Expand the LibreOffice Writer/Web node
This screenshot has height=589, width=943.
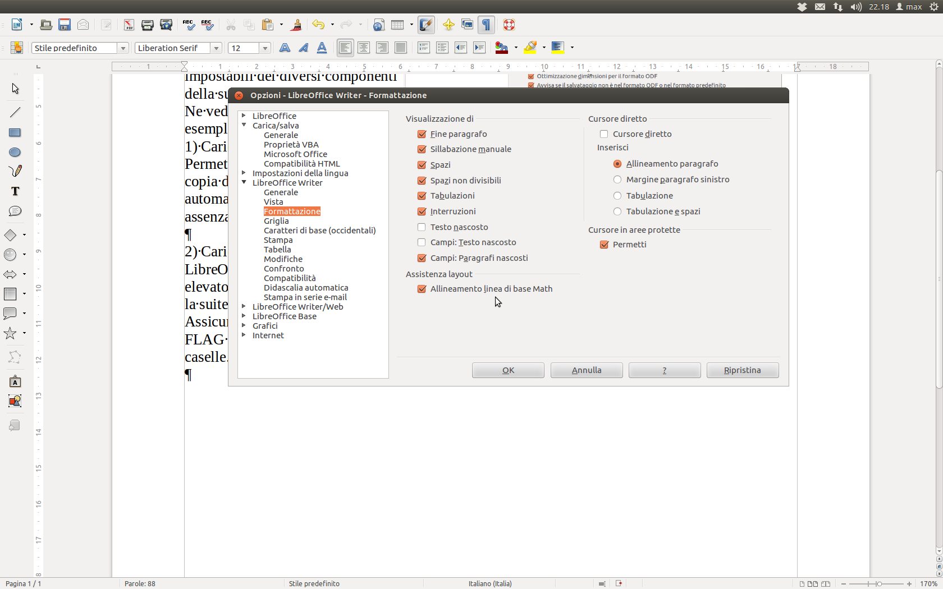244,306
